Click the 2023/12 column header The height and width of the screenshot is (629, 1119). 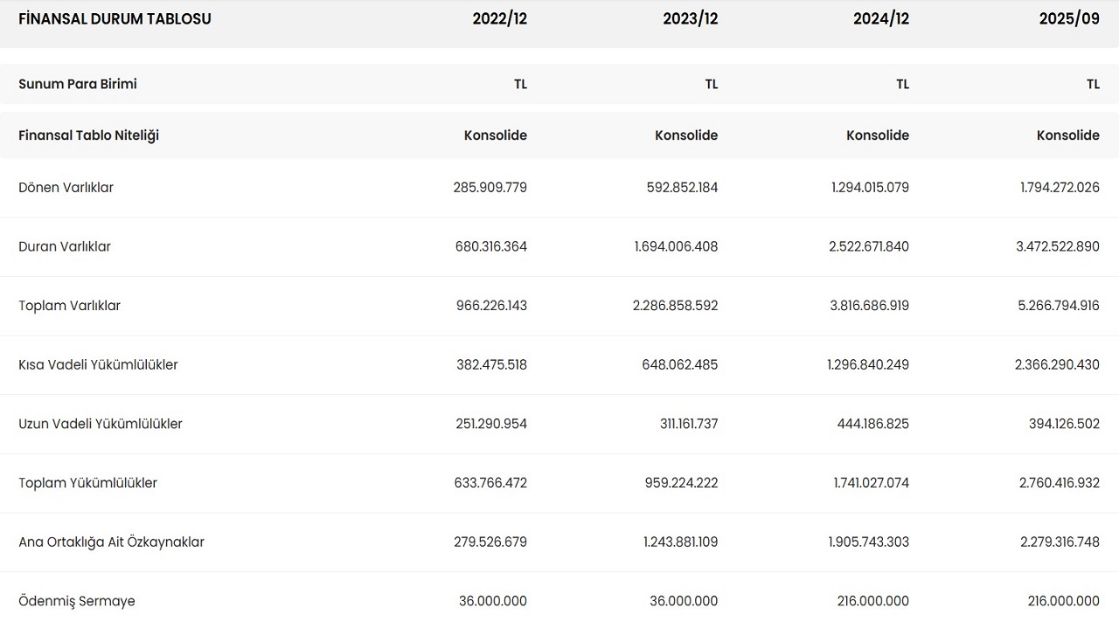pyautogui.click(x=690, y=19)
